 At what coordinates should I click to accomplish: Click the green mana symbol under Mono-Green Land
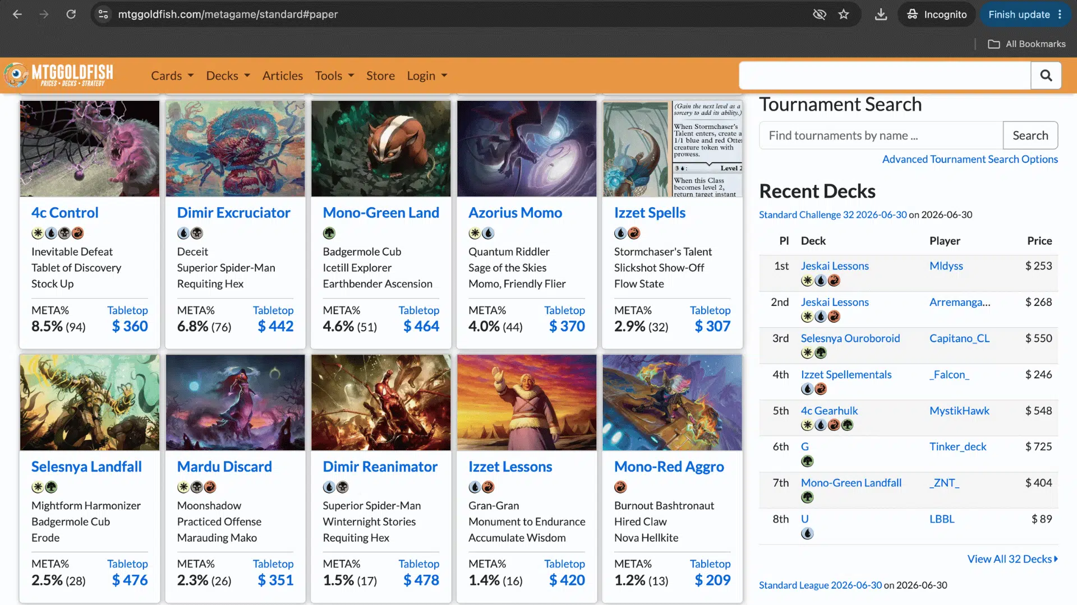tap(329, 233)
